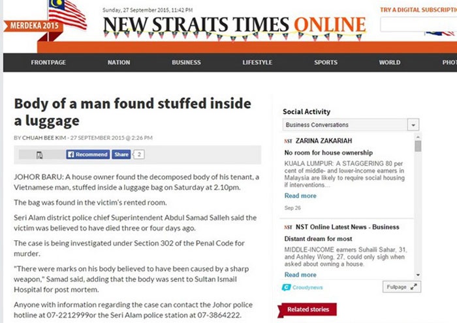
Task: Click the print/mobile icon in share bar
Action: 39,155
